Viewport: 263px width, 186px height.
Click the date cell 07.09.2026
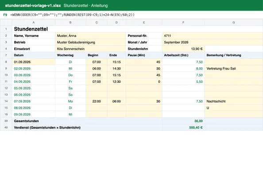click(34, 101)
